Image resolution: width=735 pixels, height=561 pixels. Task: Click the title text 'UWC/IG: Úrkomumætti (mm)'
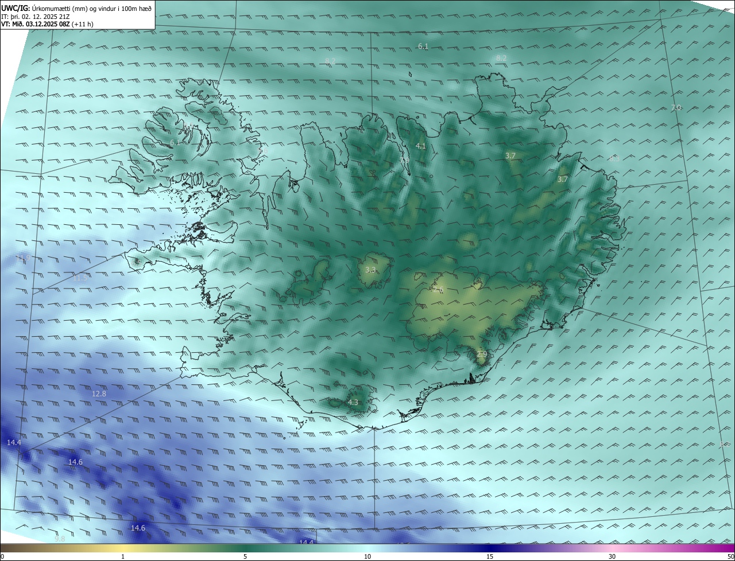coord(44,7)
